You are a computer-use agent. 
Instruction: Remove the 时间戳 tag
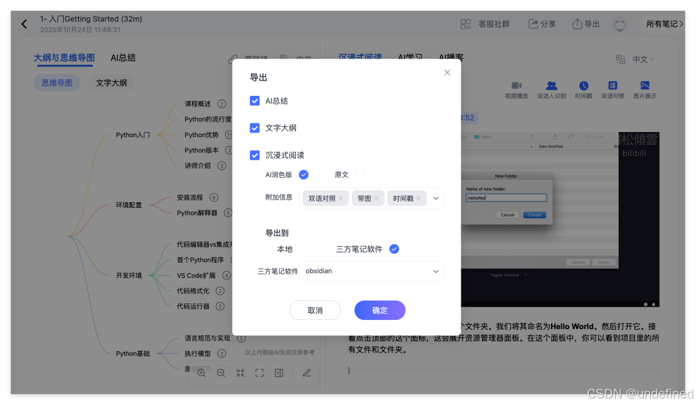click(418, 198)
